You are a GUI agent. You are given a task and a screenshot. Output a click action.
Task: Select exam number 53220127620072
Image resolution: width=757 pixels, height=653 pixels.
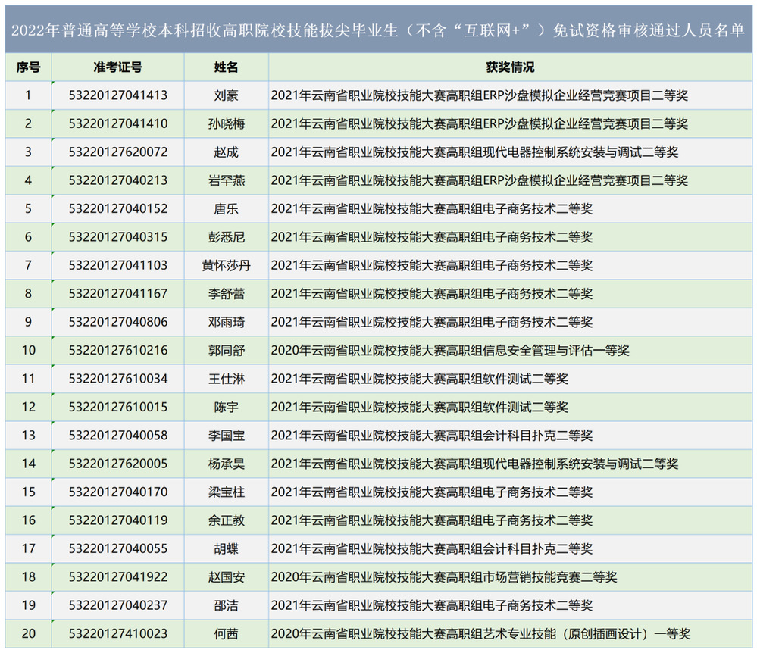point(117,152)
